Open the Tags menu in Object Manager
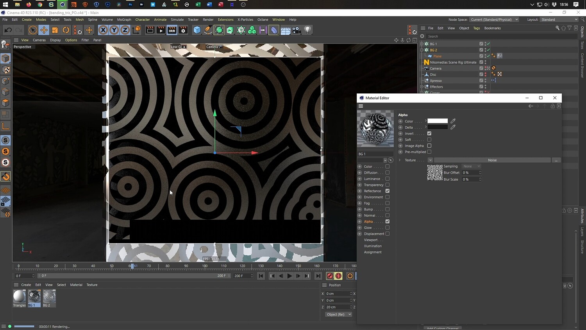The image size is (586, 330). point(477,28)
